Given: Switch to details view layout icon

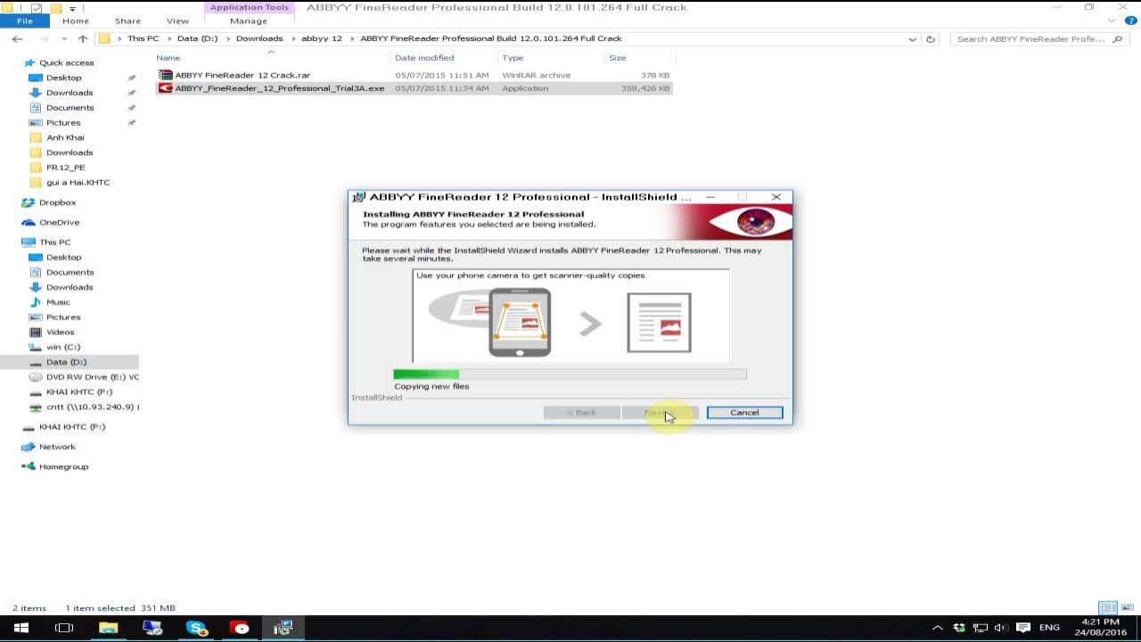Looking at the screenshot, I should pos(1108,608).
